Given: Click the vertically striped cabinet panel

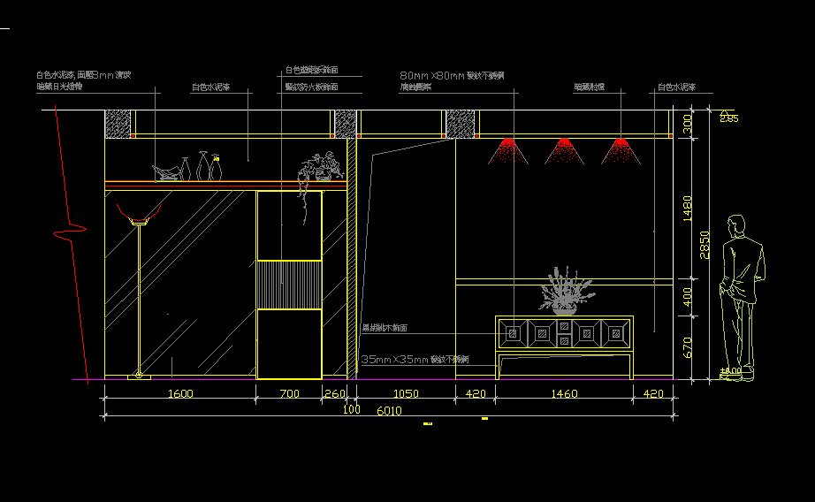Looking at the screenshot, I should point(288,284).
